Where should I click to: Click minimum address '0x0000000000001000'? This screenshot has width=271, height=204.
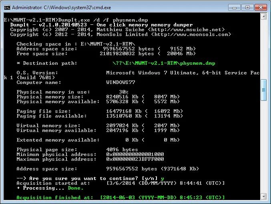tap(135, 154)
